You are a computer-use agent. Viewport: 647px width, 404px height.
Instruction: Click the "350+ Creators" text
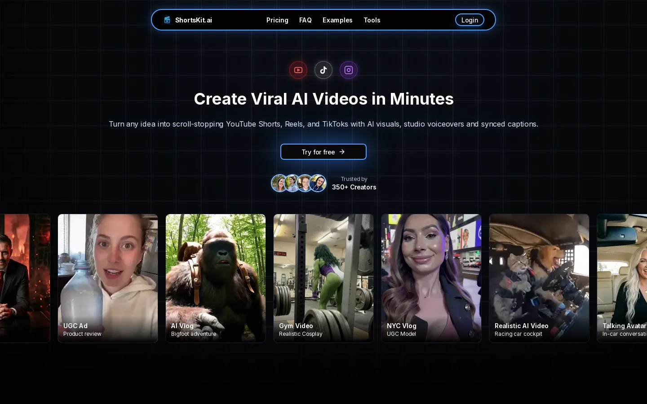[354, 187]
